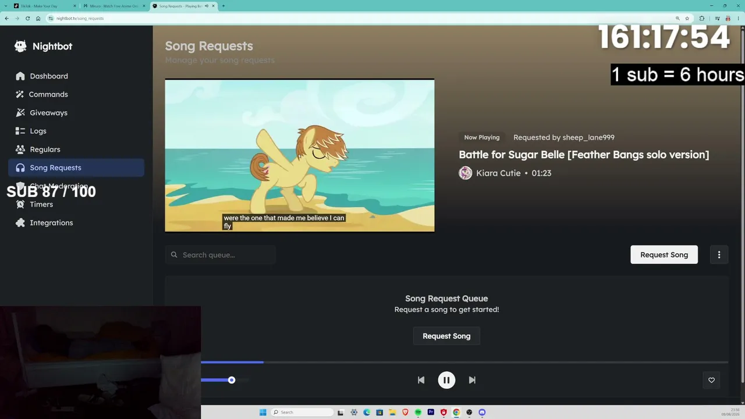Click the zoom magnifier icon in address bar

pos(677,18)
